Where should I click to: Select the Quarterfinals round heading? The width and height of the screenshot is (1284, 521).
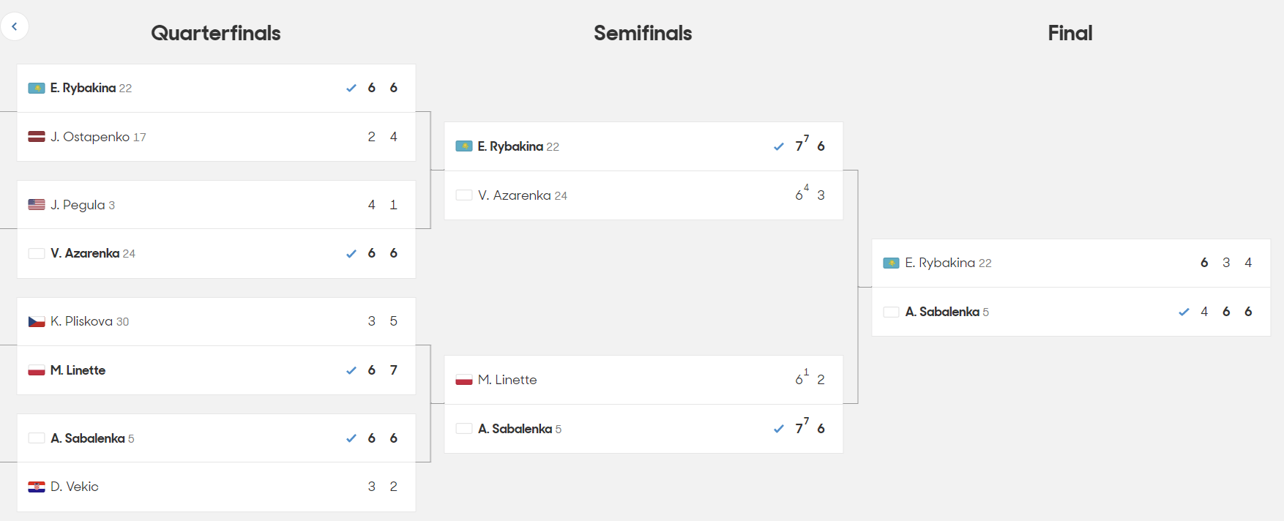216,33
